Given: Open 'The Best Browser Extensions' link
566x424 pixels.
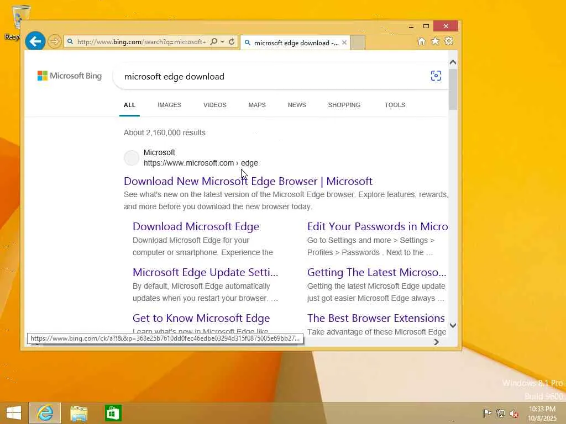Looking at the screenshot, I should [x=376, y=318].
